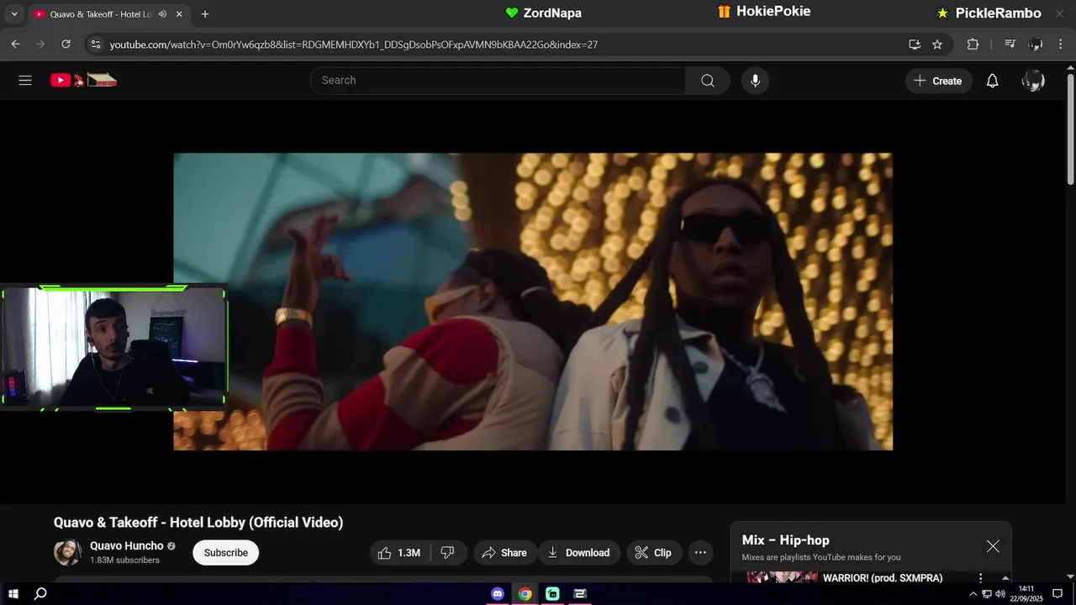Image resolution: width=1076 pixels, height=605 pixels.
Task: Open more actions ellipsis under video
Action: click(700, 553)
